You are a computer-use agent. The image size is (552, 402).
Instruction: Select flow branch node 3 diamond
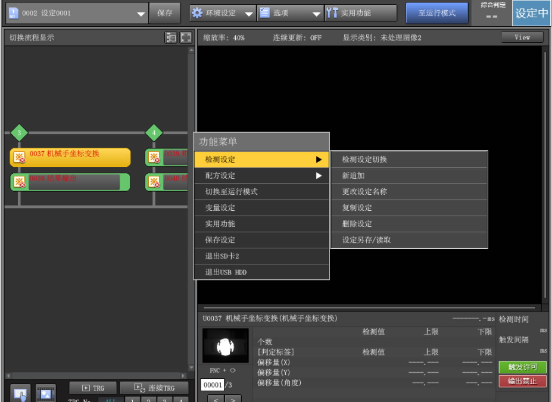coord(19,133)
